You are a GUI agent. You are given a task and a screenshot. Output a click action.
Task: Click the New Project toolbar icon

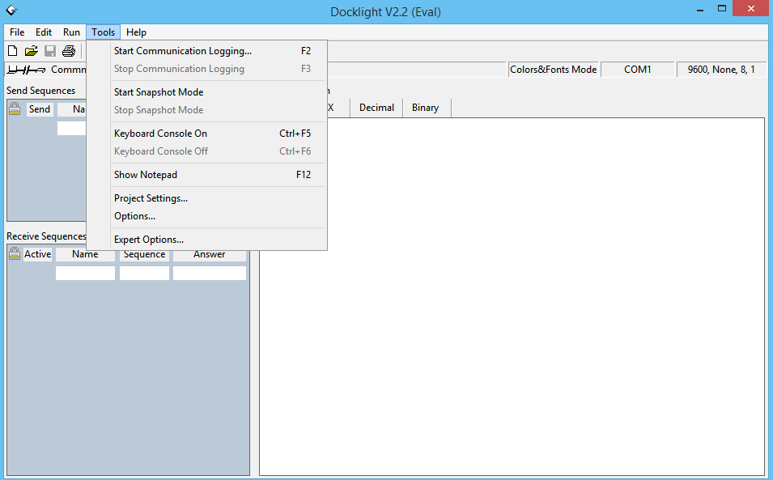click(x=13, y=51)
